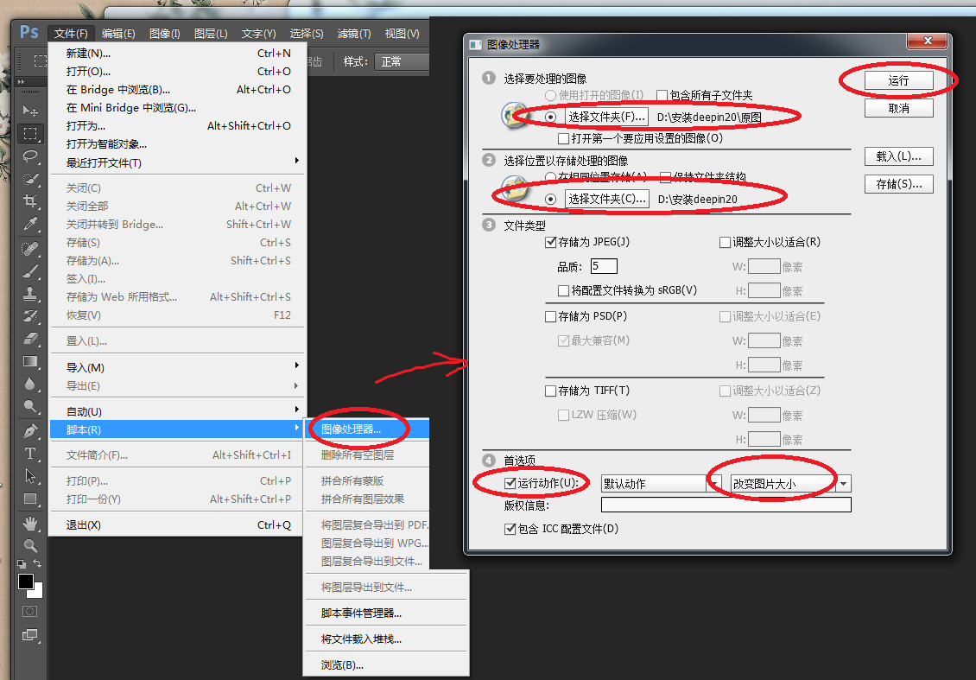Viewport: 976px width, 680px height.
Task: Reset default foreground and background colors
Action: pyautogui.click(x=22, y=564)
